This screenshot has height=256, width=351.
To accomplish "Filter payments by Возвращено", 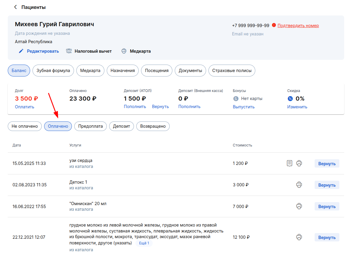I will (x=153, y=126).
